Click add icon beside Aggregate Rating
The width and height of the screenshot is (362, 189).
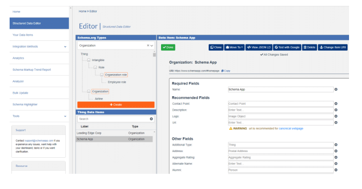point(336,157)
